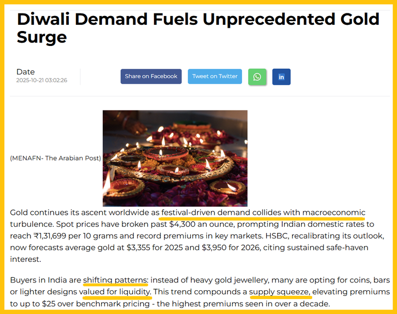Click the Share on Facebook button
The image size is (397, 314).
tap(151, 76)
